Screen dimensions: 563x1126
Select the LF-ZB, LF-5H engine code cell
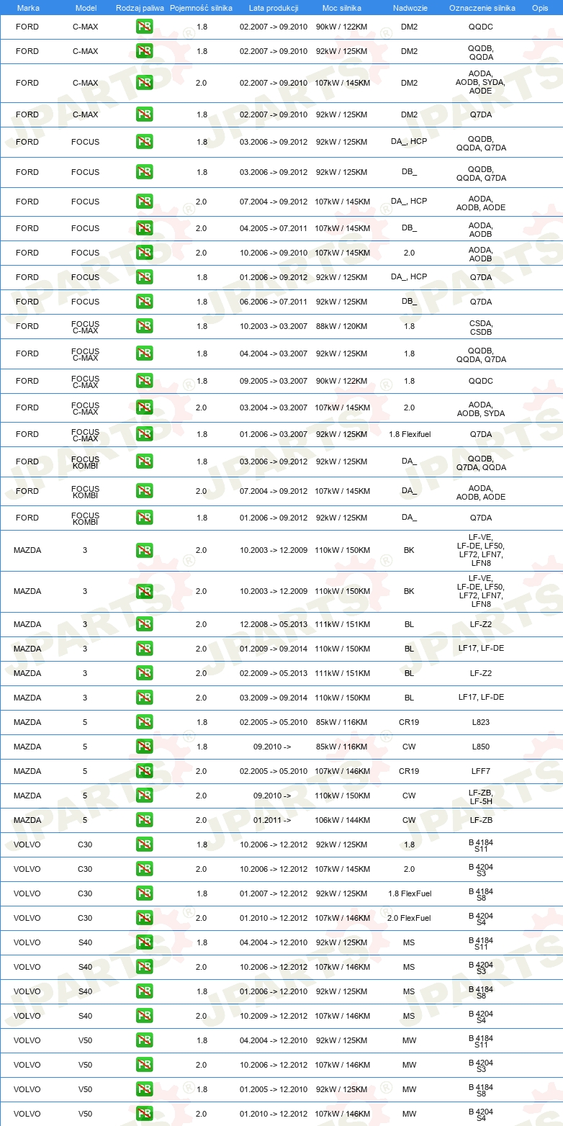[481, 796]
